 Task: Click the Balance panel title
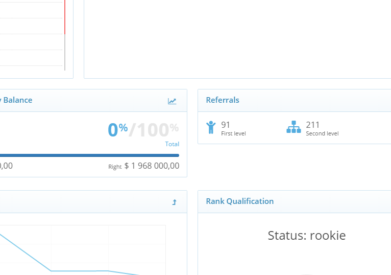coord(16,100)
